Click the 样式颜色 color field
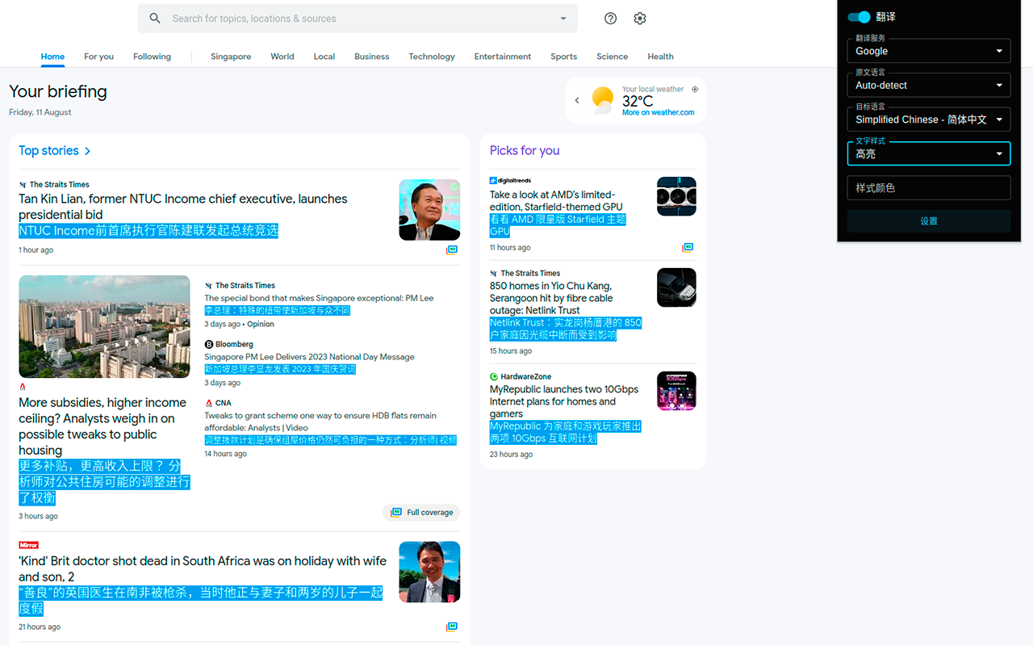The image size is (1033, 646). pos(928,188)
